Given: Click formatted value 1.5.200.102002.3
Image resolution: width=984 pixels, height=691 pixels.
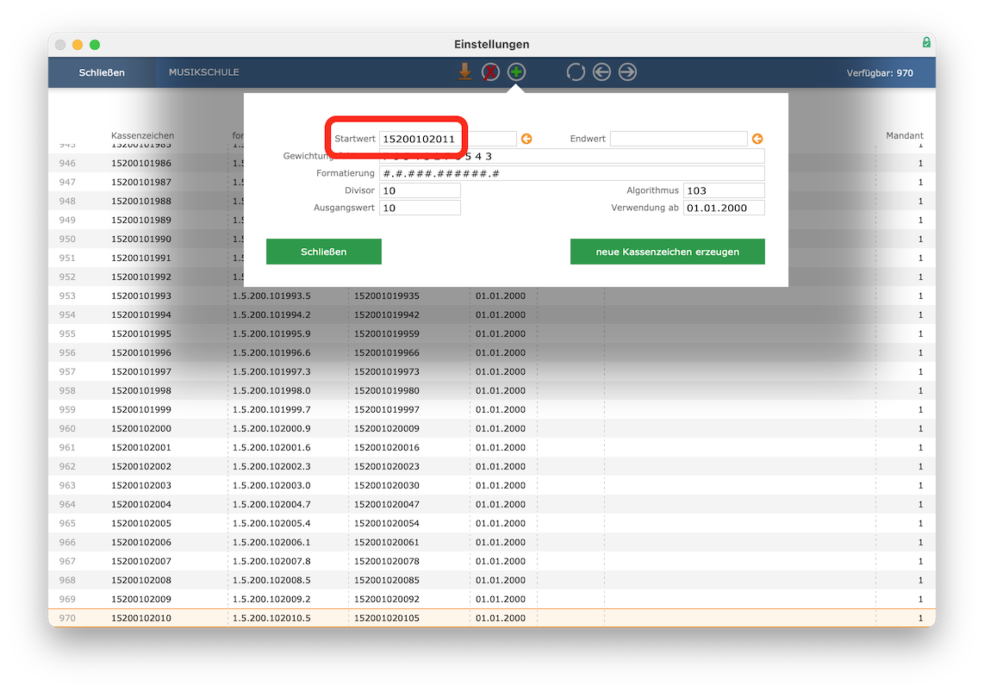Looking at the screenshot, I should pos(271,466).
